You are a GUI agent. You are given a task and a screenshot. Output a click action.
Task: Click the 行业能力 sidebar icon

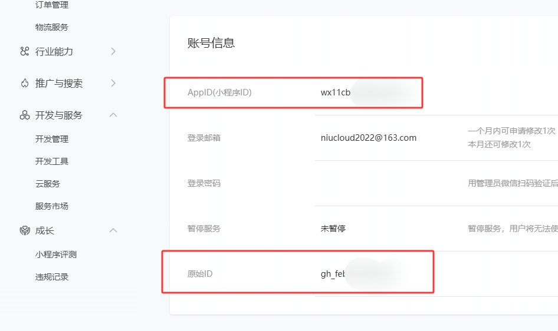click(x=24, y=51)
